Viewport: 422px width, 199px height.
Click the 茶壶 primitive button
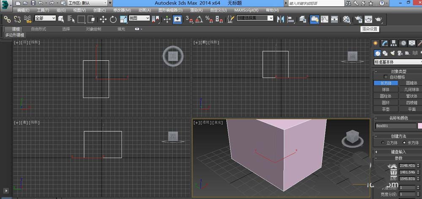[x=386, y=109]
